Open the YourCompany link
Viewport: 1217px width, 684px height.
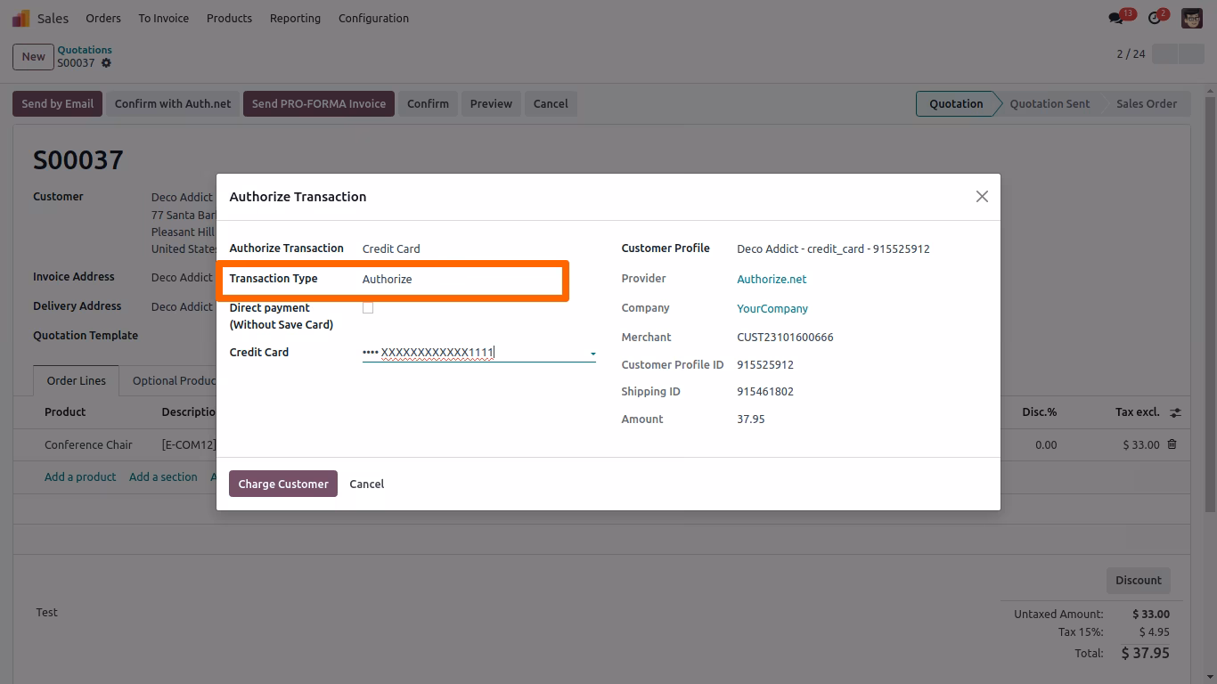tap(772, 308)
